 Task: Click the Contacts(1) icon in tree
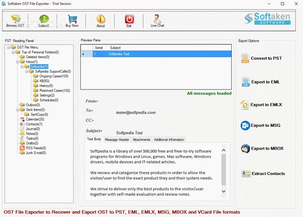pyautogui.click(x=22, y=124)
